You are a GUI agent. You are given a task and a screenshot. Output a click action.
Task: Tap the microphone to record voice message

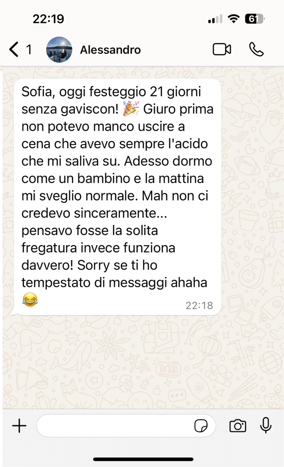point(266,425)
